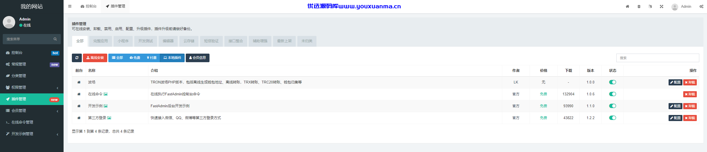
Task: Disable the 波场 plugin status switch
Action: (x=612, y=82)
